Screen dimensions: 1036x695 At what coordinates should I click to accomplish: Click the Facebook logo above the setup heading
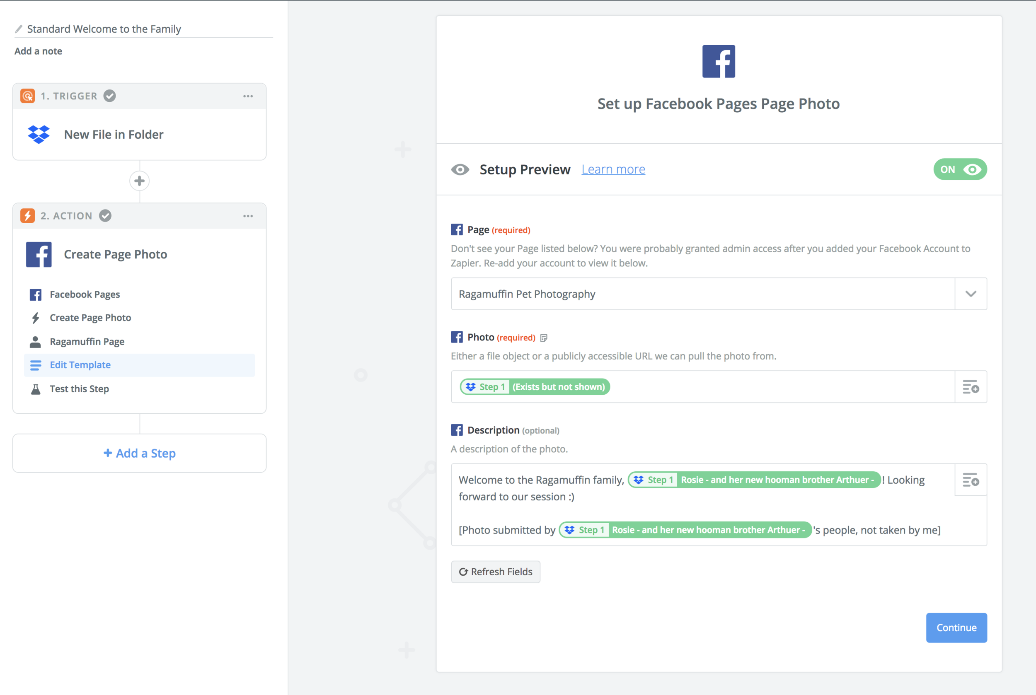click(719, 61)
